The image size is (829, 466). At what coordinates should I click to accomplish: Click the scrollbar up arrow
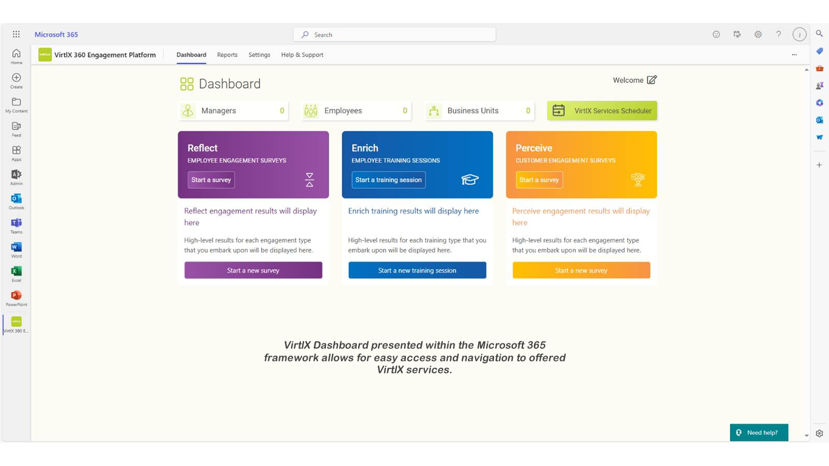807,70
